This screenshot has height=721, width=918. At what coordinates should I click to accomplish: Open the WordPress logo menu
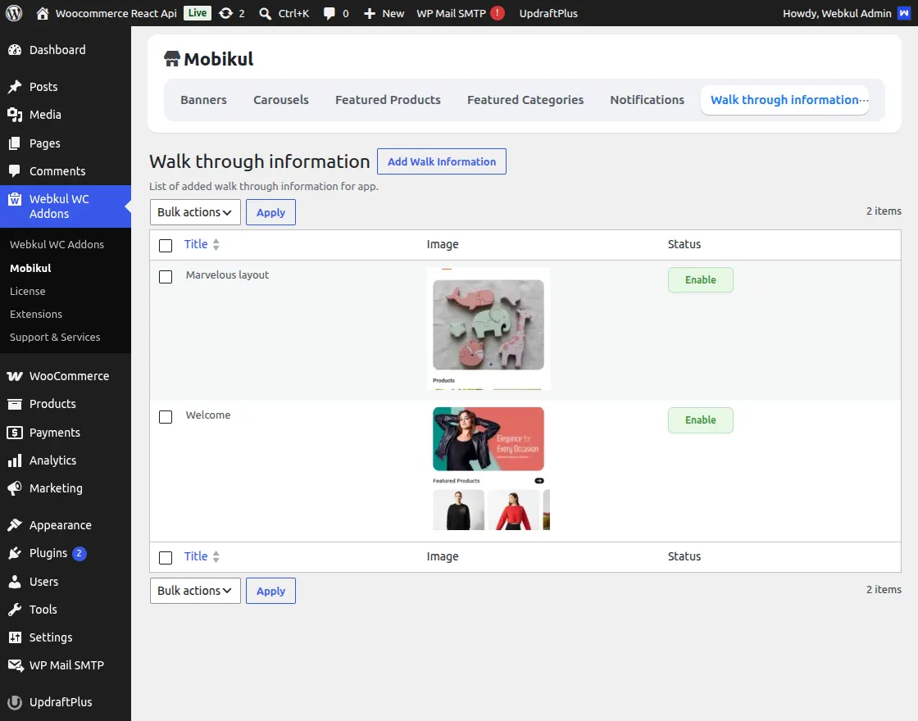tap(14, 13)
